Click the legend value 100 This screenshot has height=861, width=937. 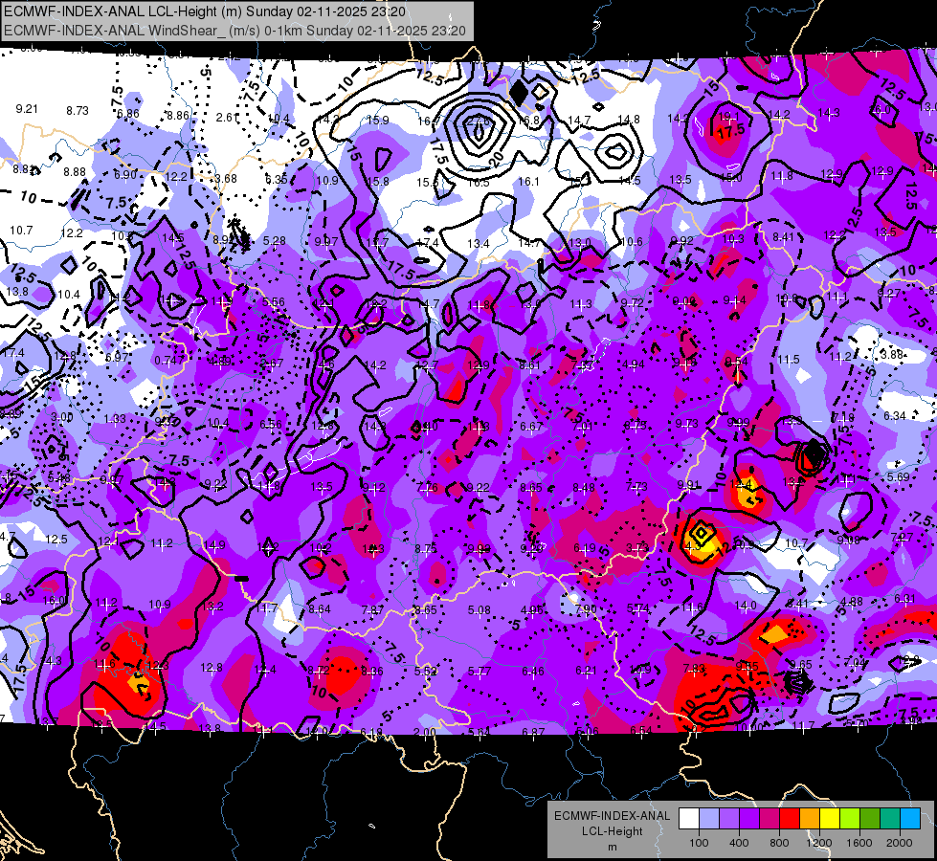point(699,843)
